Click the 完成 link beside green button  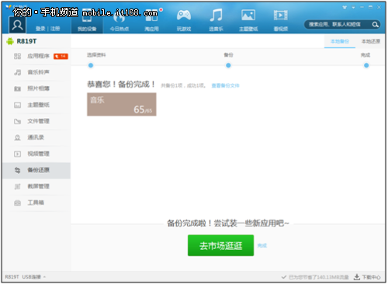262,245
